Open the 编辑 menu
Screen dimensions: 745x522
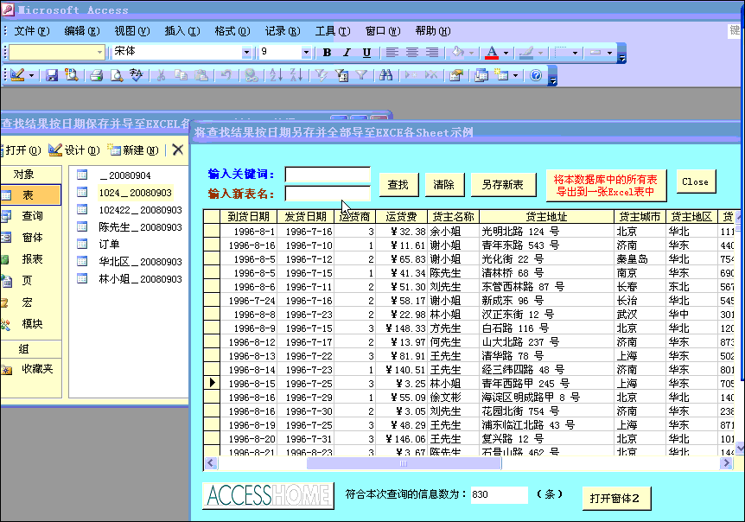pyautogui.click(x=82, y=31)
